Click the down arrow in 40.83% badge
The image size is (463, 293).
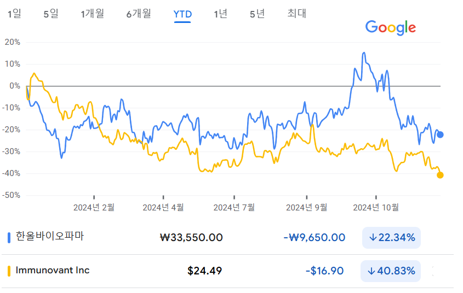point(371,271)
